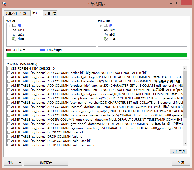Image resolution: width=194 pixels, height=170 pixels.
Task: Switch to the 设置文件 tab
Action: (11, 13)
